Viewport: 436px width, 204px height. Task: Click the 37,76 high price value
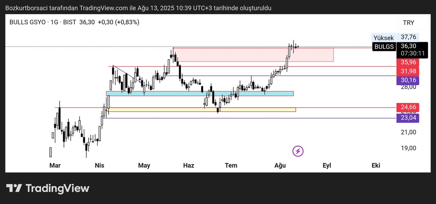408,37
